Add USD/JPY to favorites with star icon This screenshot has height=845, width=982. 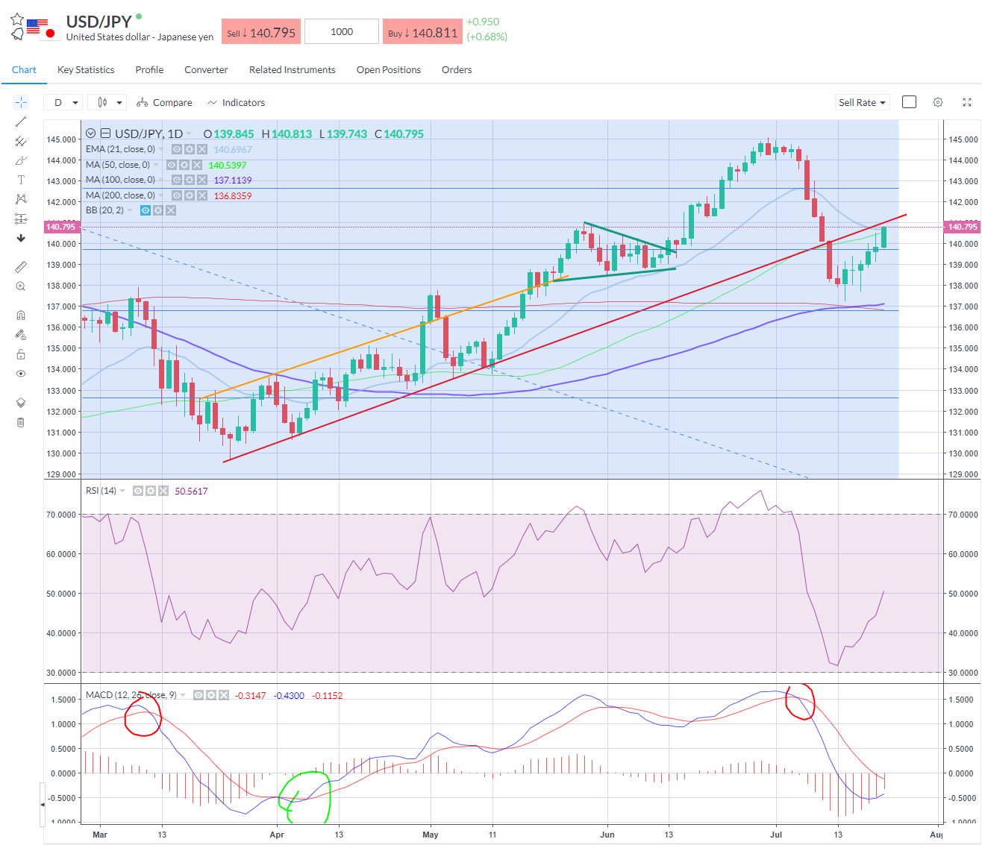[x=17, y=19]
